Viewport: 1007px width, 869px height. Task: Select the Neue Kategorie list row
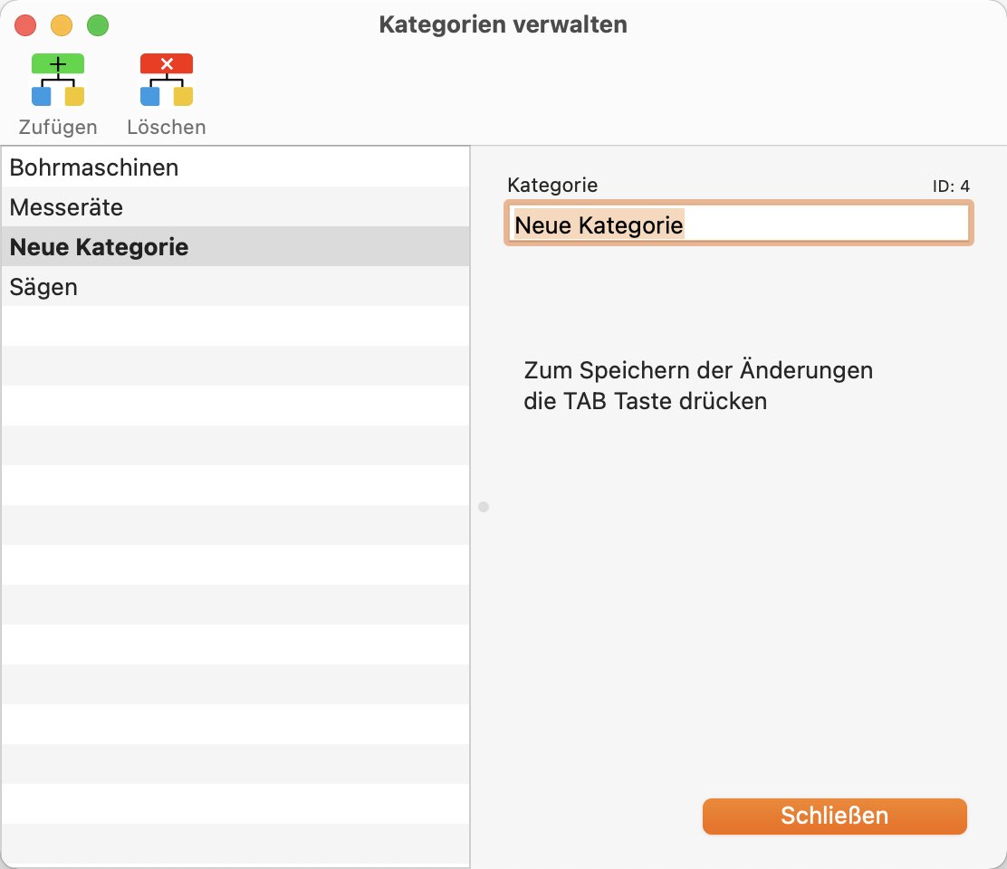coord(99,247)
